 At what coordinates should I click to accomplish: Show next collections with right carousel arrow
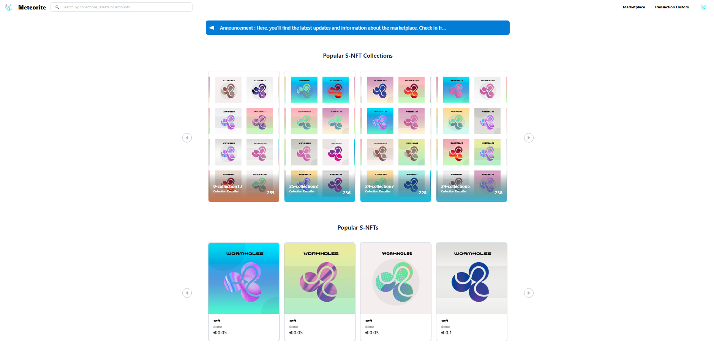click(x=529, y=138)
